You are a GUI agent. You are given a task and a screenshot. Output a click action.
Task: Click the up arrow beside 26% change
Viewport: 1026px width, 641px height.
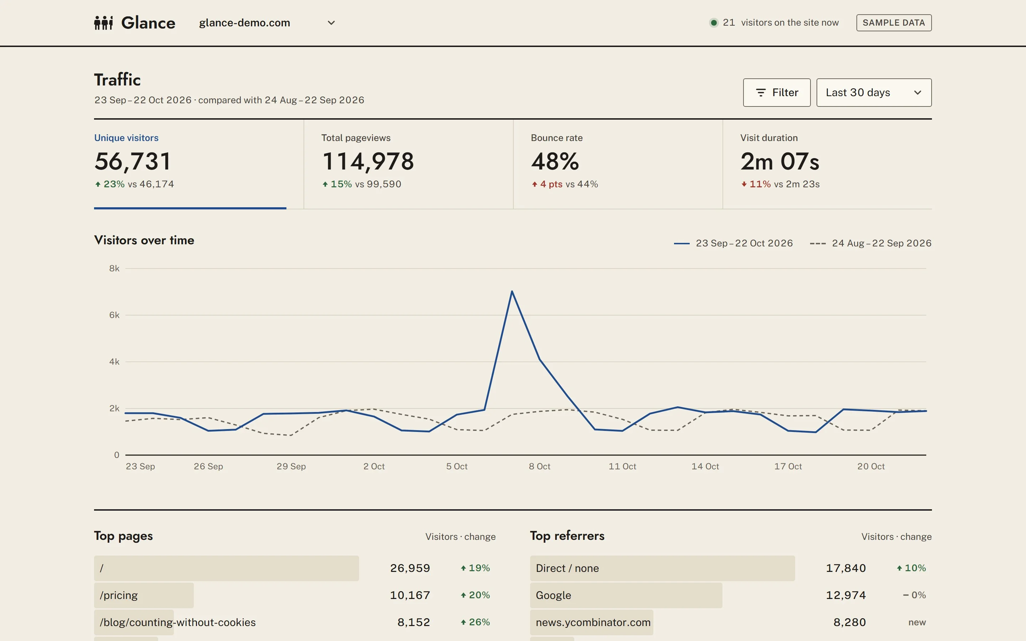point(463,622)
